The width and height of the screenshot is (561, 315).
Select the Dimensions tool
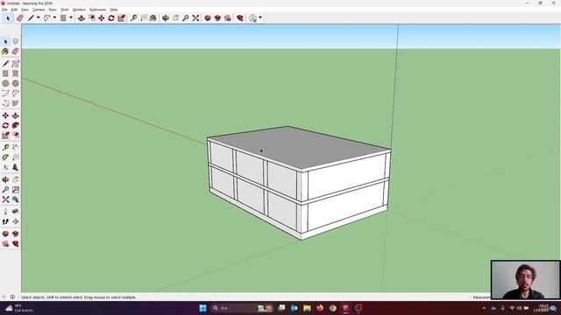(x=16, y=148)
